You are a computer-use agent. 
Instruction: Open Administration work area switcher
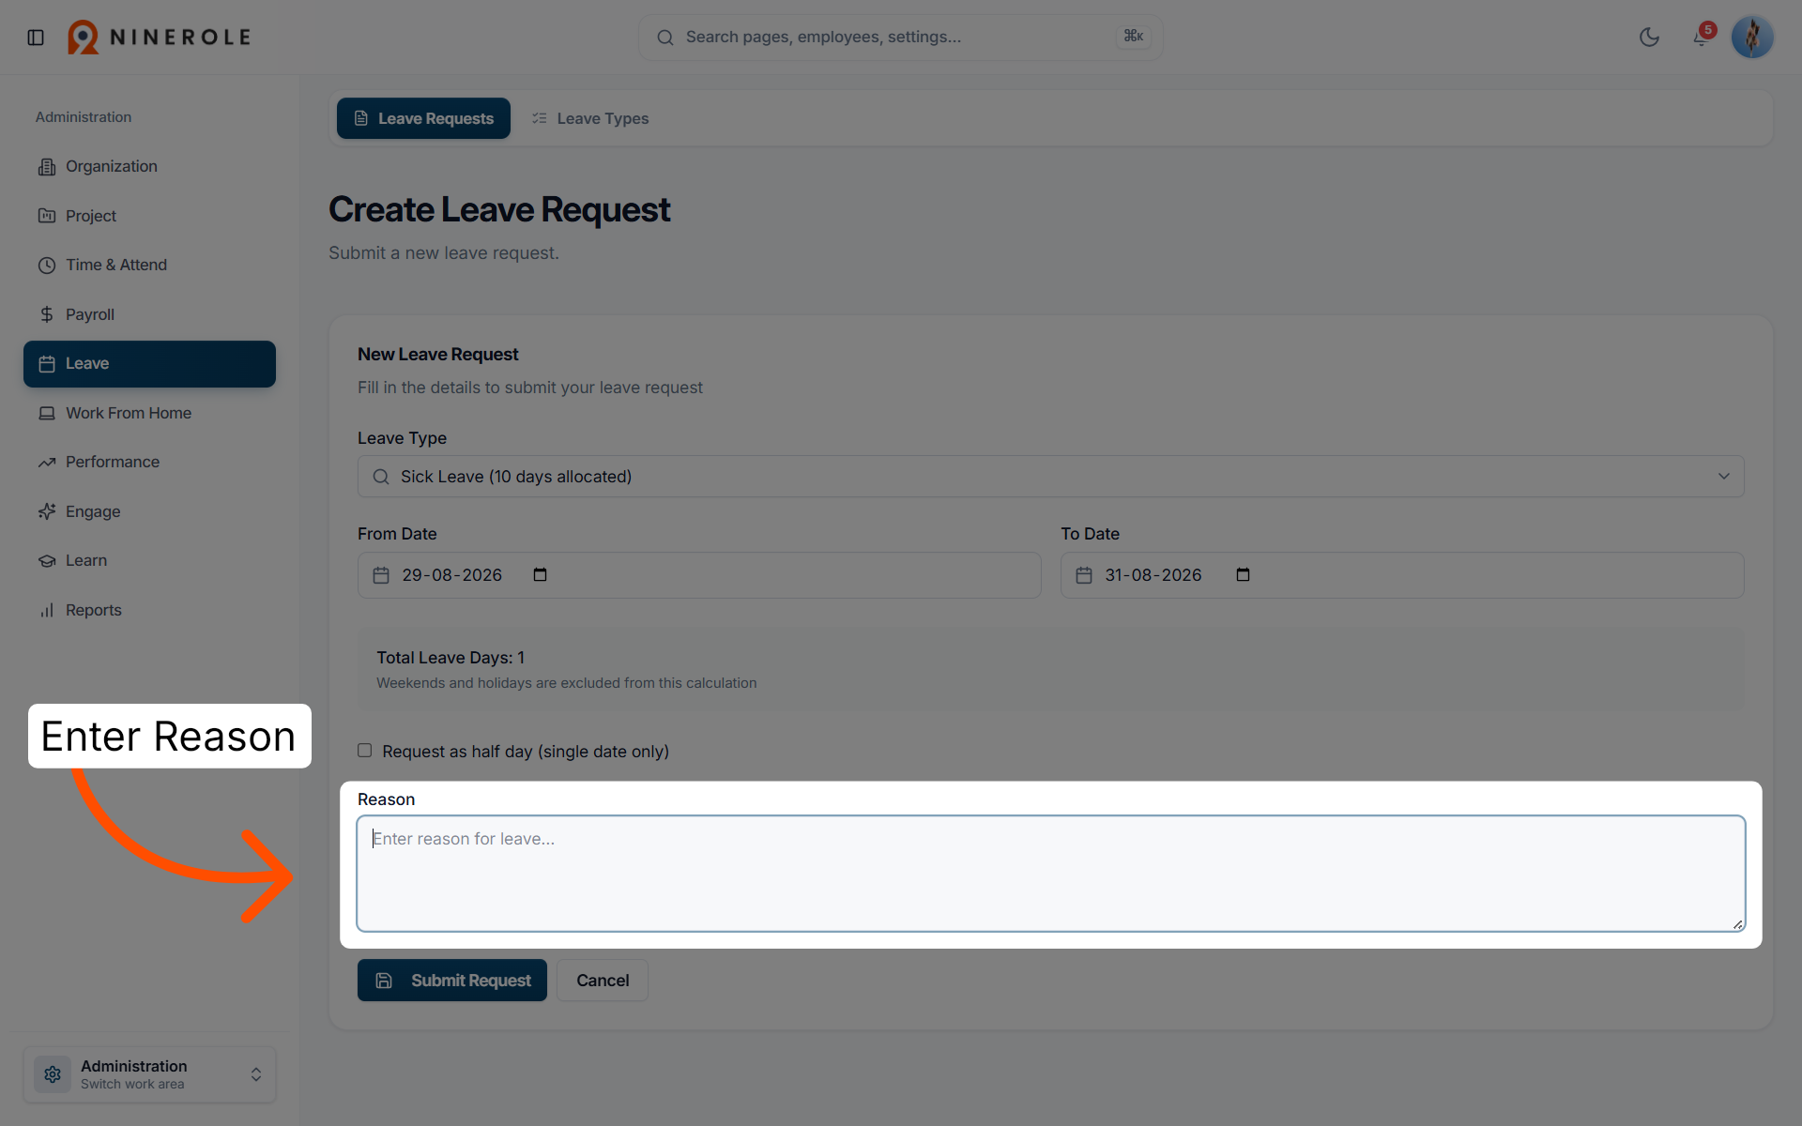pyautogui.click(x=149, y=1074)
